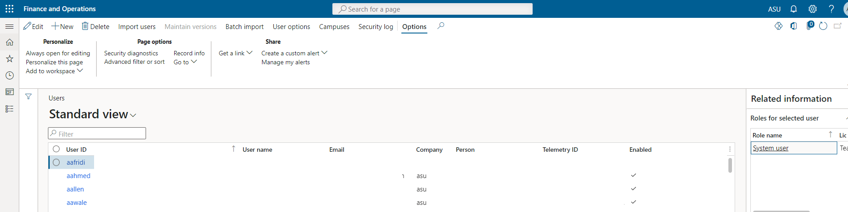Open the settings gear icon
The width and height of the screenshot is (848, 212).
tap(812, 9)
